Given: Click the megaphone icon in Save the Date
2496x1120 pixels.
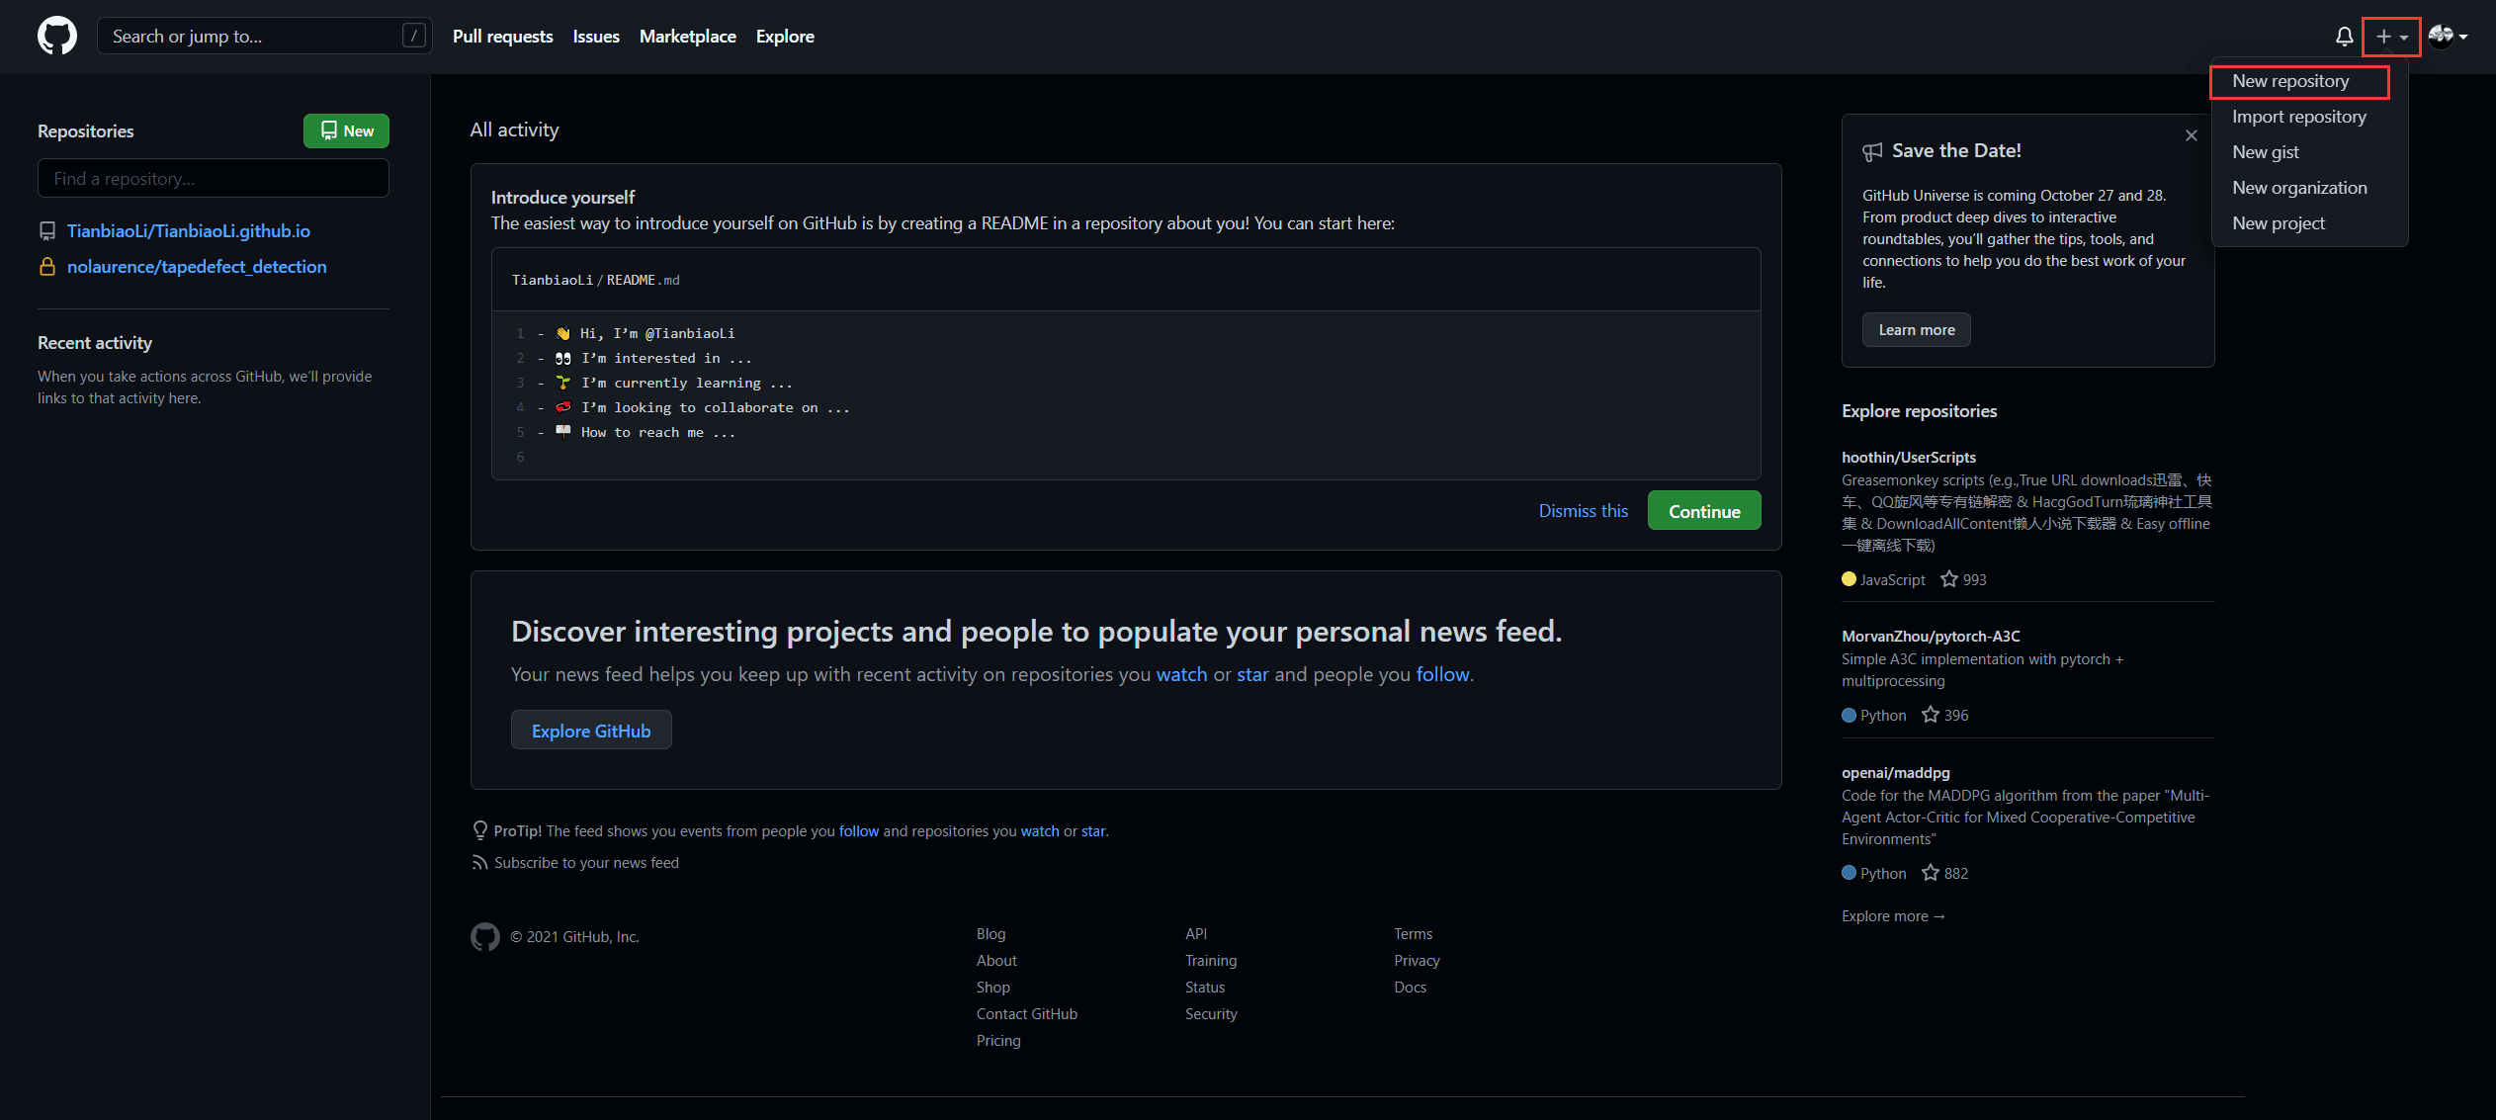Looking at the screenshot, I should pyautogui.click(x=1872, y=151).
